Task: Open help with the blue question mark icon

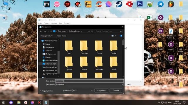Action: pyautogui.click(x=121, y=36)
